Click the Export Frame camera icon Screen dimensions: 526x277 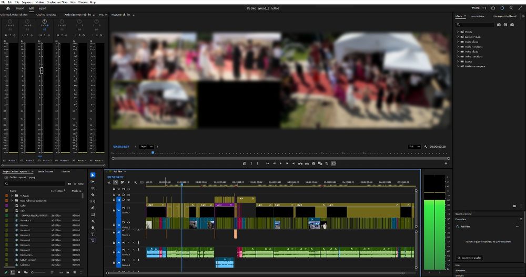313,163
